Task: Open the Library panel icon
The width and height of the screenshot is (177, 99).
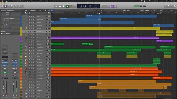Action: click(2, 6)
